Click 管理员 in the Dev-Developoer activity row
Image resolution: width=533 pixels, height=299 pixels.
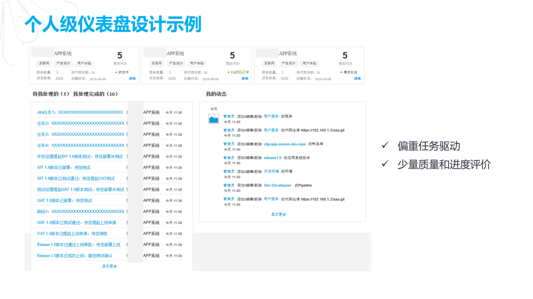click(x=229, y=185)
